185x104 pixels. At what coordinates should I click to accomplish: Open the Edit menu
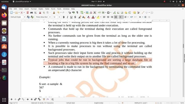[15, 9]
